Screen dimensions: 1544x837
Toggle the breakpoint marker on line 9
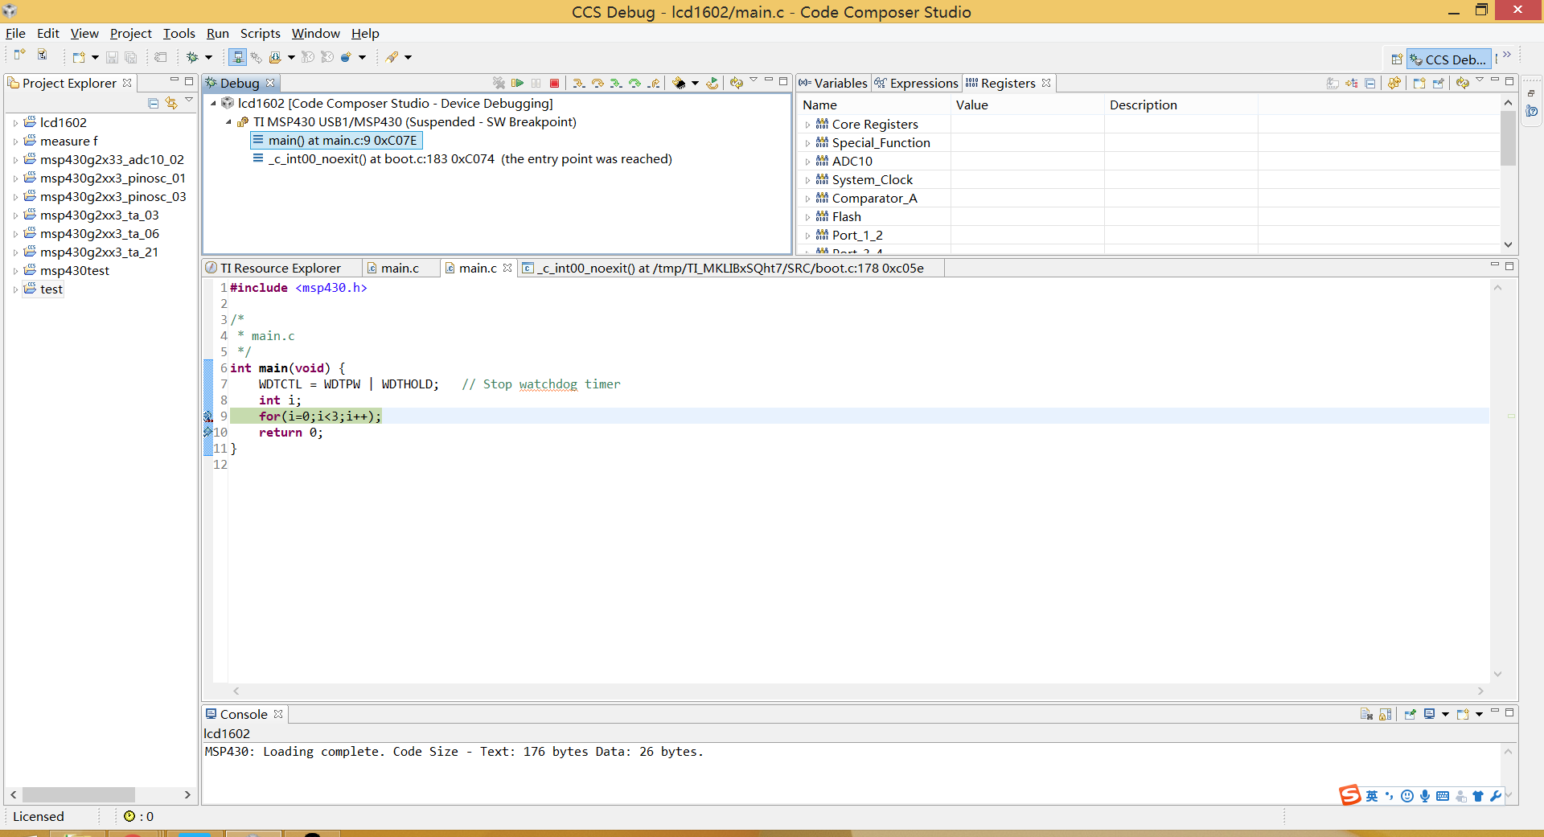[x=208, y=416]
